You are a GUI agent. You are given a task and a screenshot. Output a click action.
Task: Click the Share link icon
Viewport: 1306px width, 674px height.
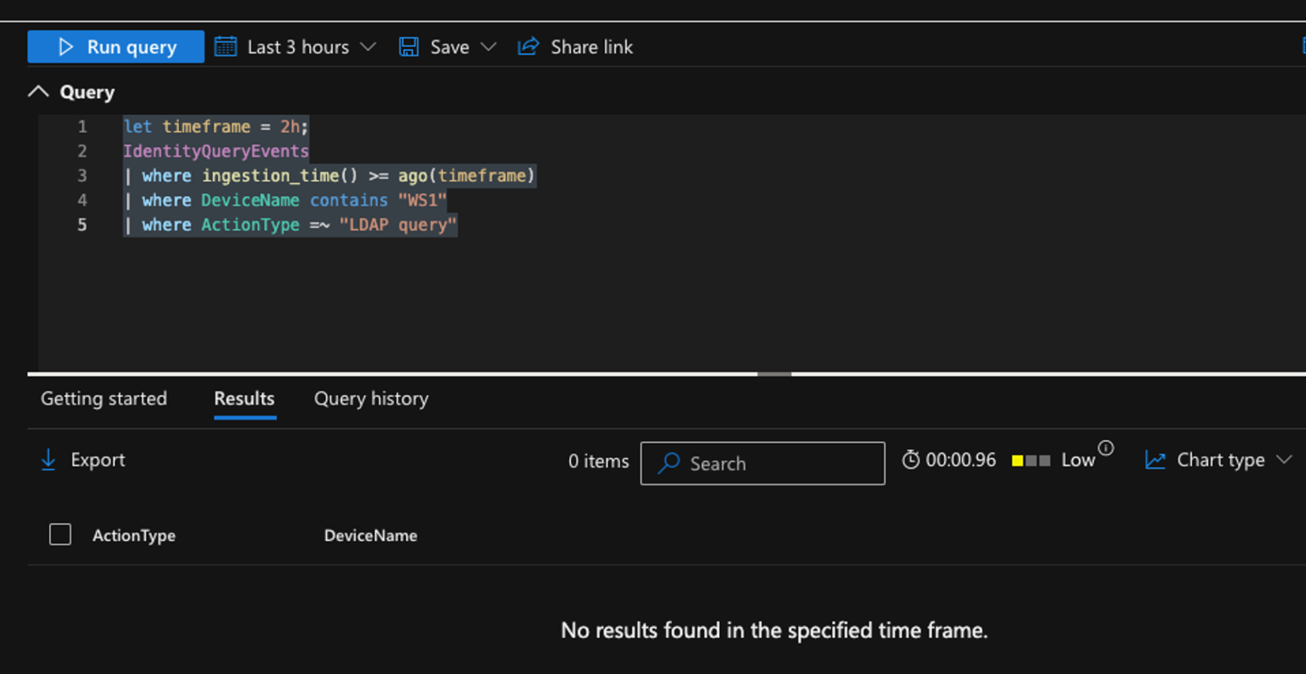click(528, 46)
